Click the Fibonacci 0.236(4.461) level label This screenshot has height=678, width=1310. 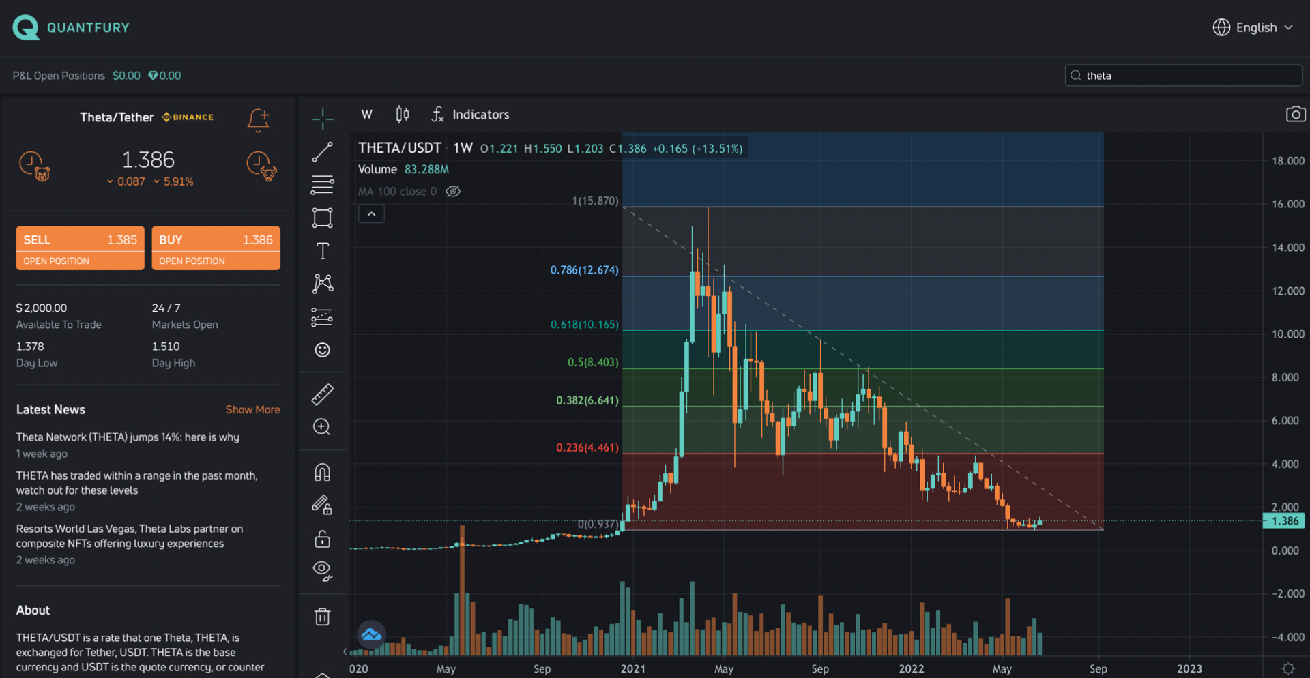point(587,447)
